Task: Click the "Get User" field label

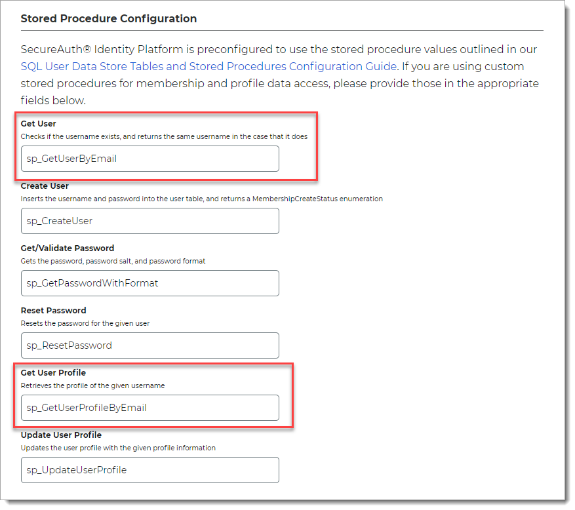Action: 39,124
